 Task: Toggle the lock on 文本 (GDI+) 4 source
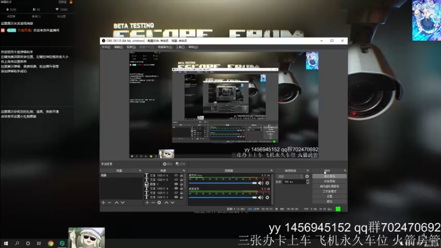pyautogui.click(x=181, y=188)
